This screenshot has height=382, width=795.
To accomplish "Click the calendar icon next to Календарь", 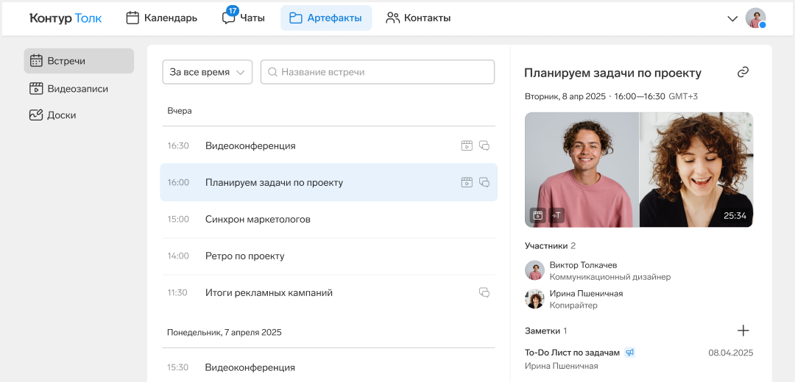I will click(132, 18).
